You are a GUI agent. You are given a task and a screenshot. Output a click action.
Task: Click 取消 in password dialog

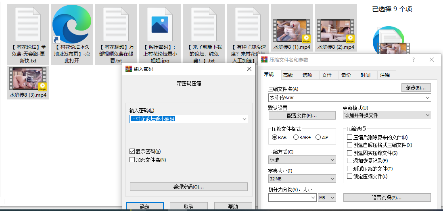188,207
